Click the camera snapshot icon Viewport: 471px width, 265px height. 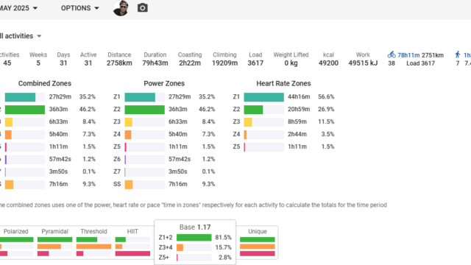(142, 8)
